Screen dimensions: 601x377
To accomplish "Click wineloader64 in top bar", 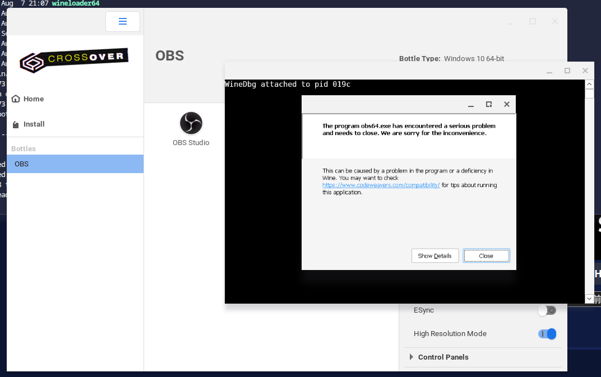I will pos(76,3).
